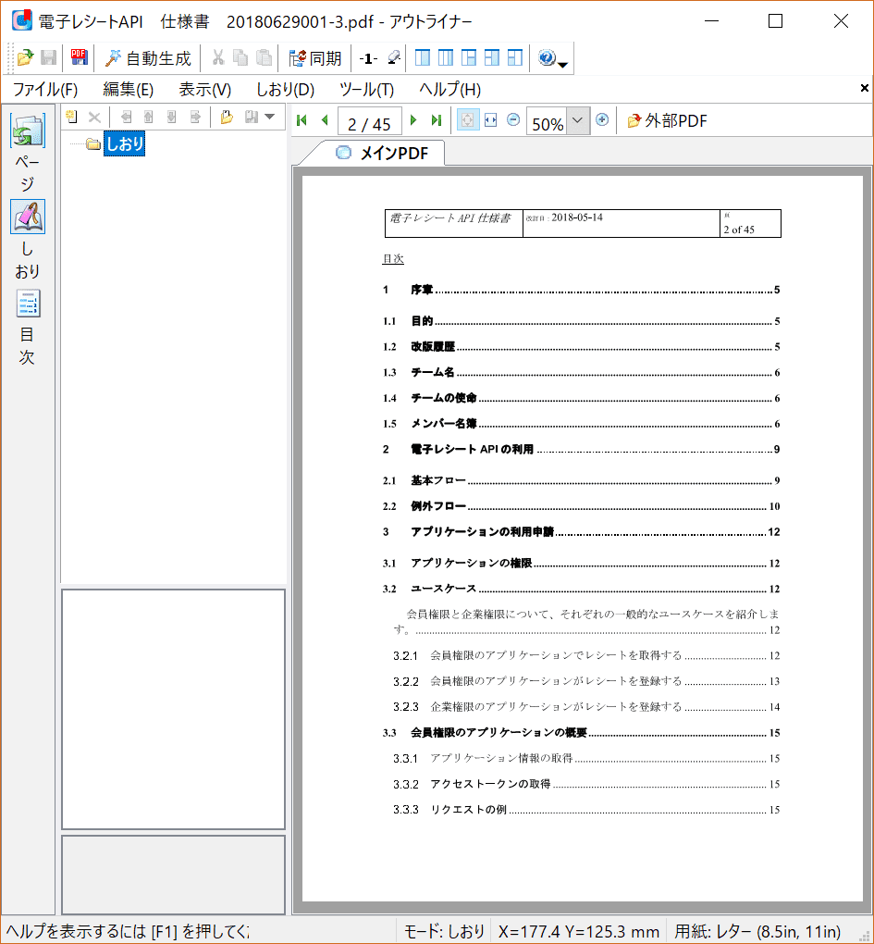Add a new bookmark in the bookmark toolbar
Viewport: 874px width, 944px height.
[x=71, y=118]
